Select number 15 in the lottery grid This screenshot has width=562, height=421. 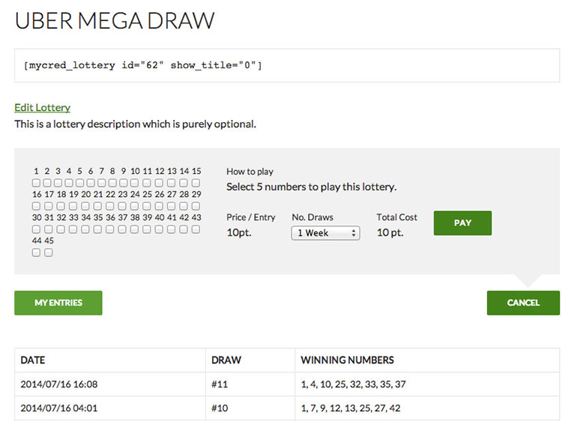click(x=196, y=183)
